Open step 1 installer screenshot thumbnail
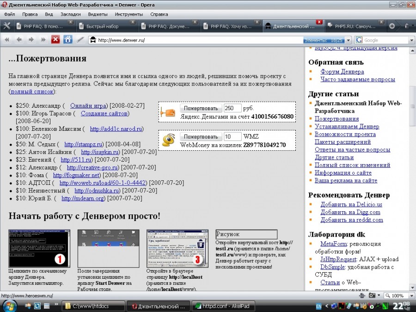Screen dimensions: 416x312 click(39, 249)
